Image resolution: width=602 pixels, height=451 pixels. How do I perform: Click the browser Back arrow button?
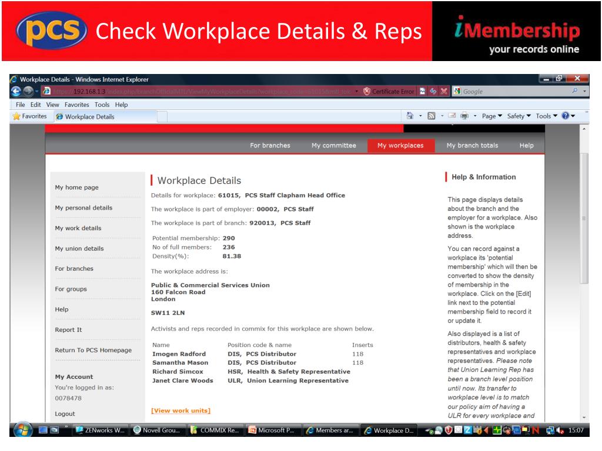pos(16,91)
